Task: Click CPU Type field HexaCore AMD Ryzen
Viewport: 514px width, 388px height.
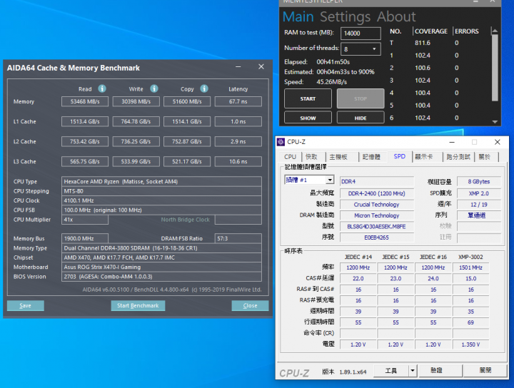Action: [x=161, y=181]
